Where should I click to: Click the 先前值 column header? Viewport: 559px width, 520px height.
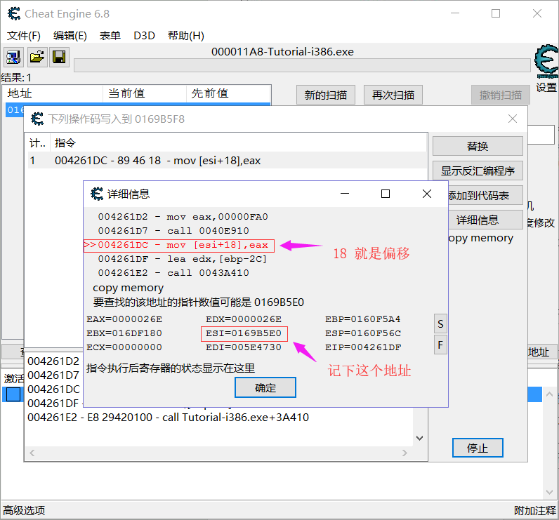(209, 93)
